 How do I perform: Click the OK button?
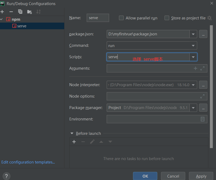(145, 176)
